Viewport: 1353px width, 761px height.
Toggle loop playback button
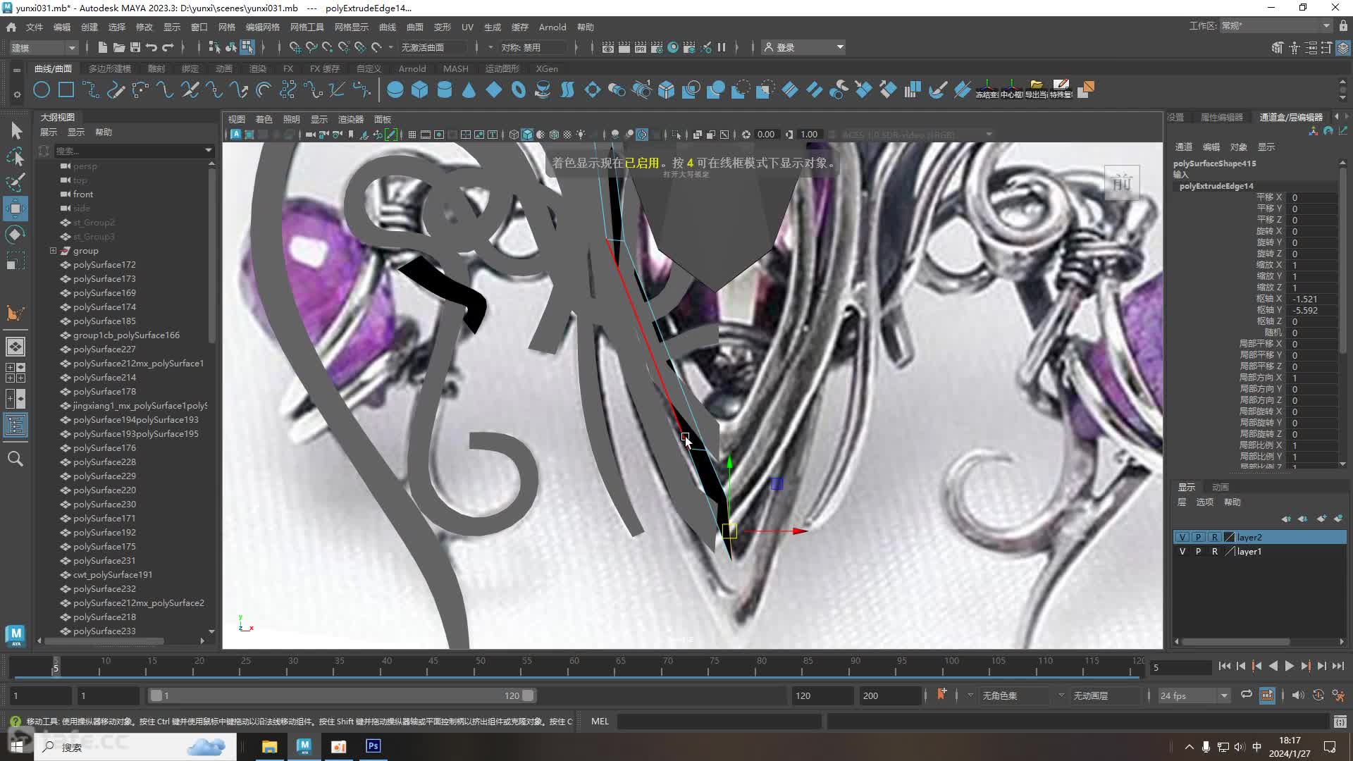[1246, 695]
